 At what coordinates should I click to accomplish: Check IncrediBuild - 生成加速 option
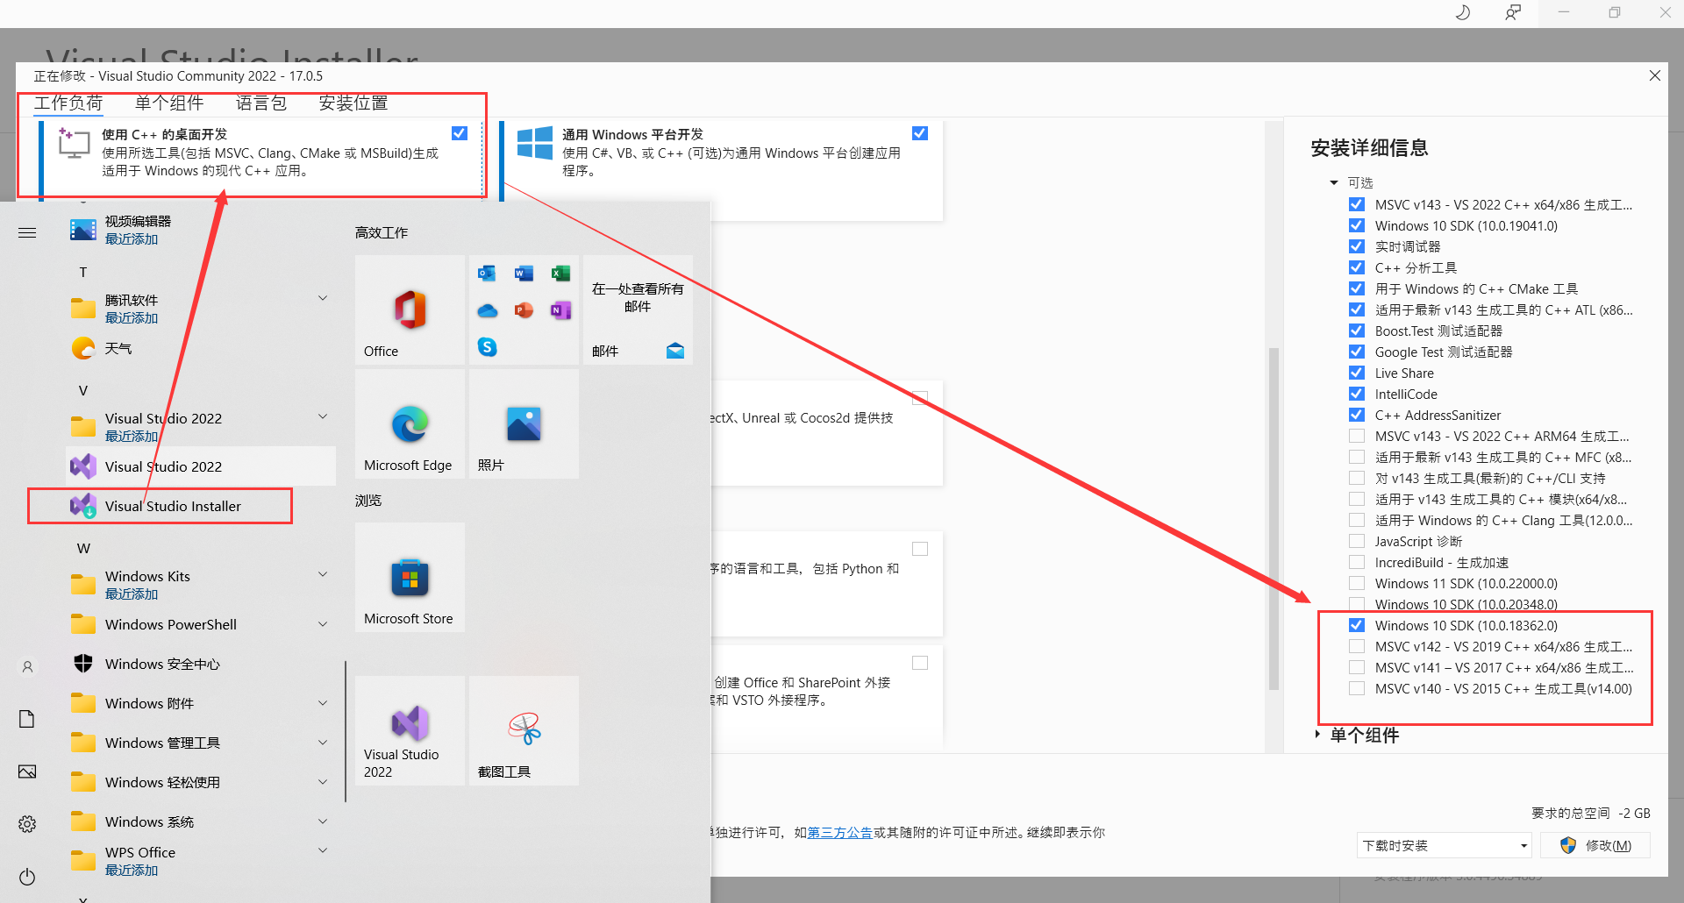tap(1357, 562)
